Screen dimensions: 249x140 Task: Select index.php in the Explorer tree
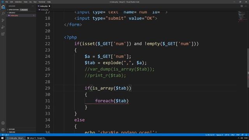pyautogui.click(x=21, y=16)
